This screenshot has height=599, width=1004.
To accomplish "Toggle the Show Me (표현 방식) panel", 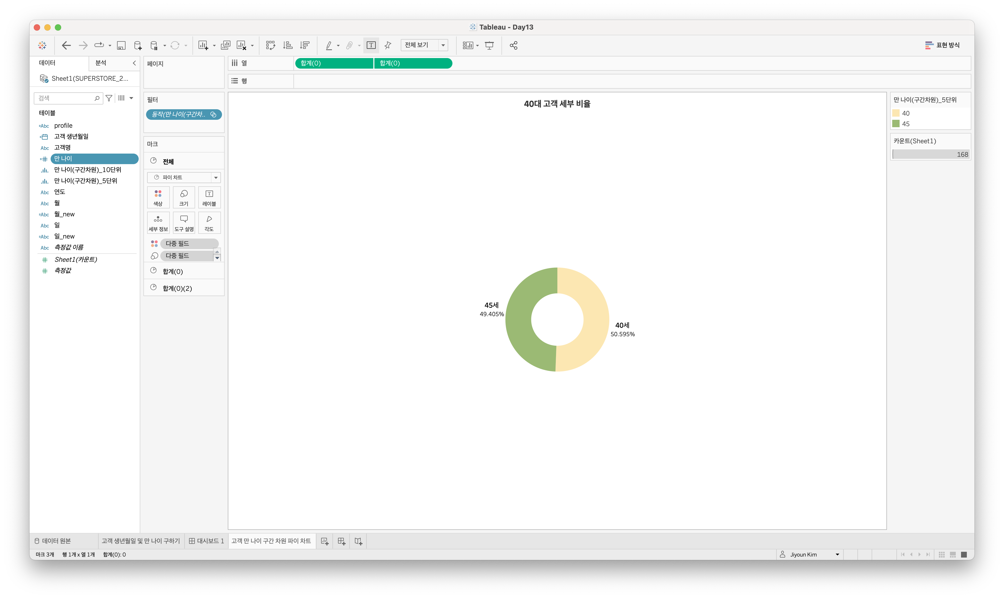I will click(x=942, y=45).
